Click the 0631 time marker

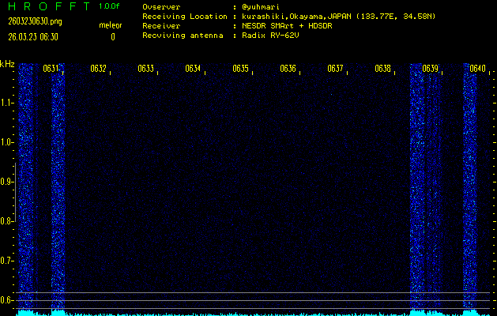pyautogui.click(x=51, y=69)
